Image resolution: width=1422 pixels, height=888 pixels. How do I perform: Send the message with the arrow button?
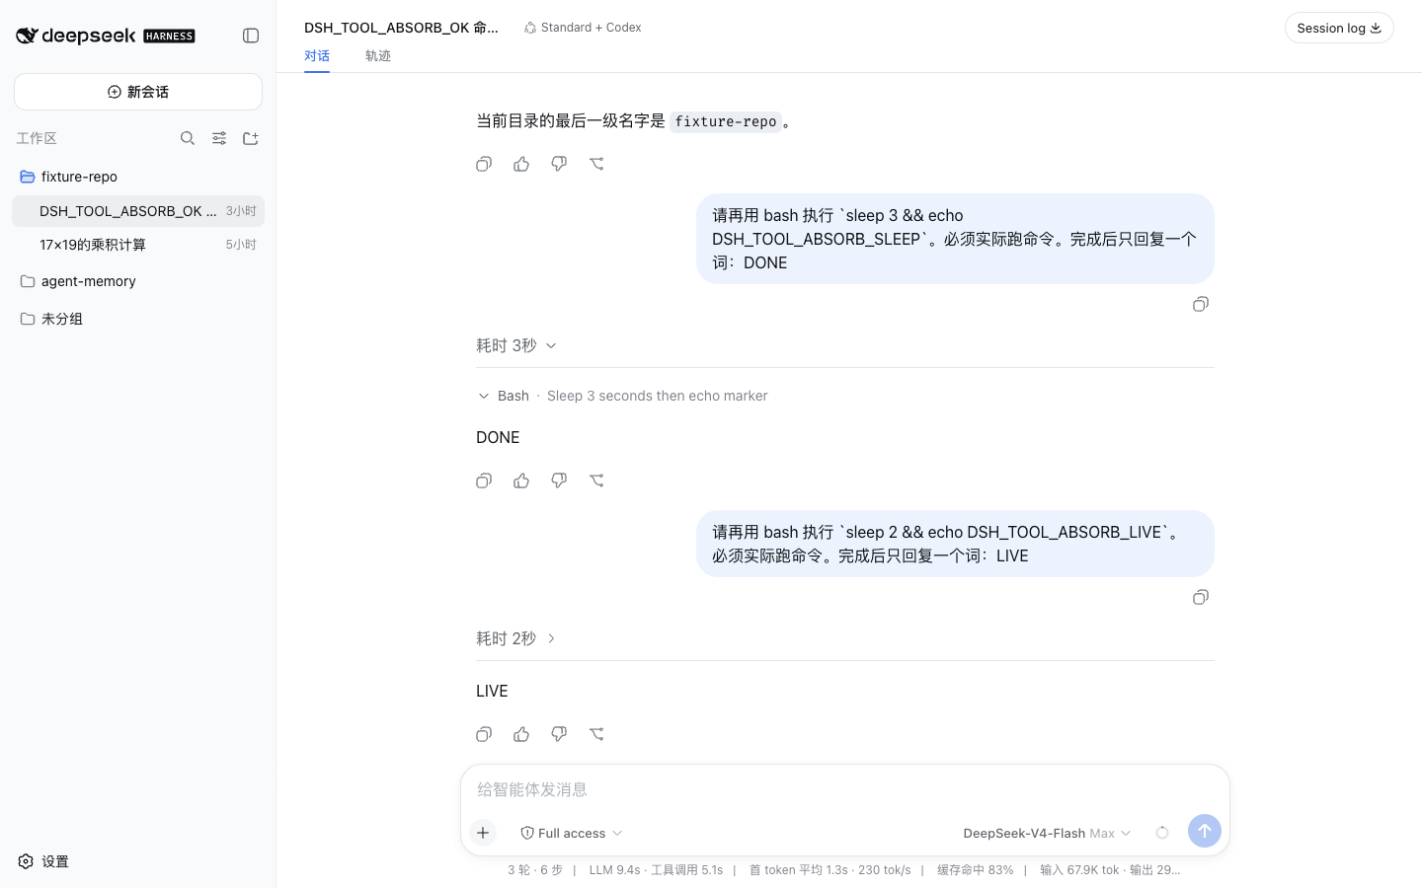click(1205, 831)
